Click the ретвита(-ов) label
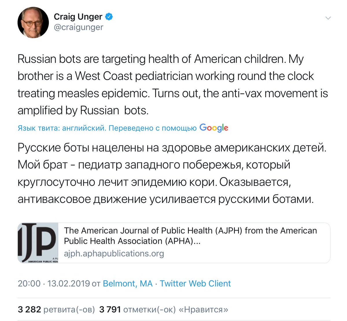The image size is (347, 321). coord(69,309)
